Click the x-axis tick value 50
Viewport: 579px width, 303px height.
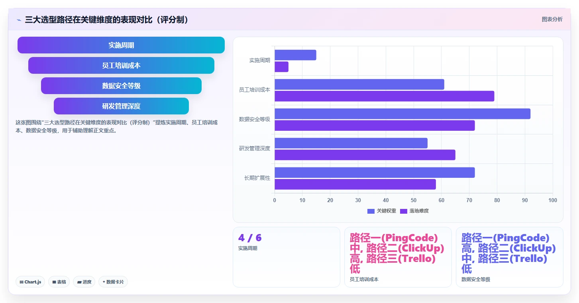pos(414,200)
